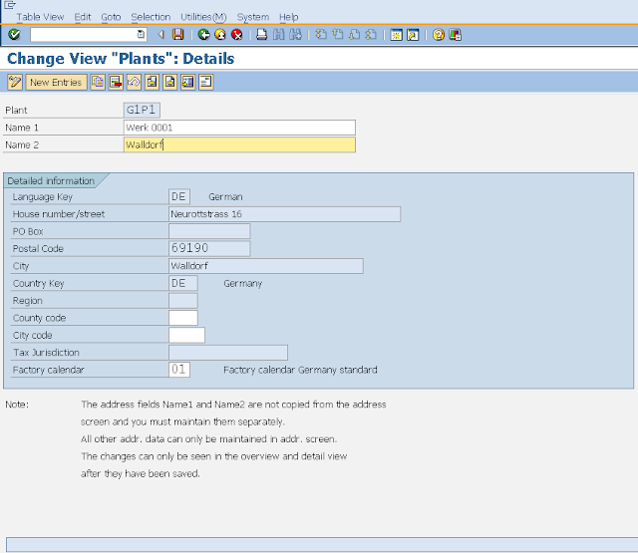Click the Delete entry icon
Image resolution: width=638 pixels, height=553 pixels.
pos(116,82)
